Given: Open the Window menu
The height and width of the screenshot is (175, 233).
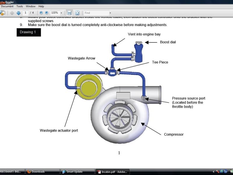Looking at the screenshot, I should tap(31, 6).
